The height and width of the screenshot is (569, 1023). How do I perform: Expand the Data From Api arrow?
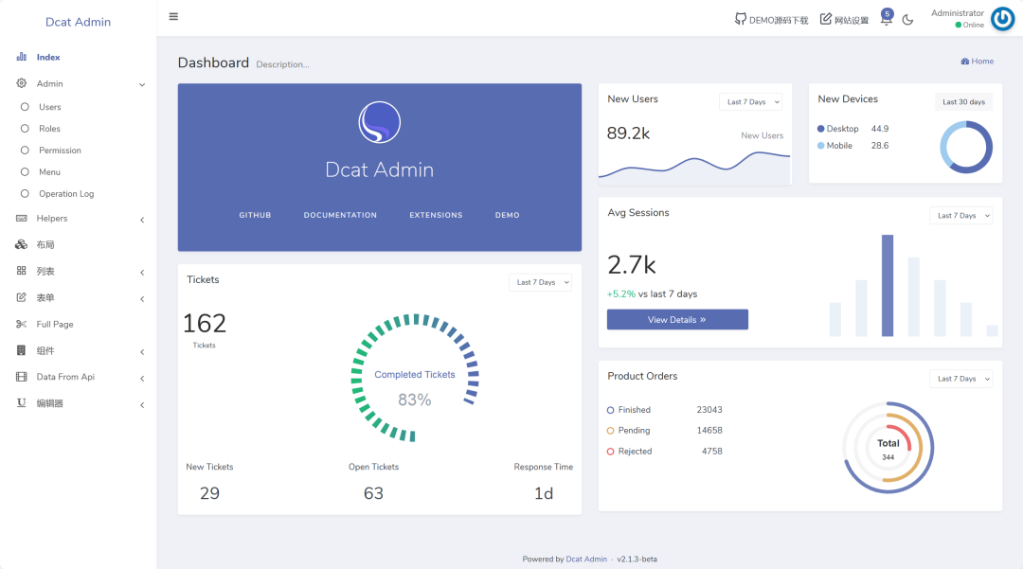[141, 378]
